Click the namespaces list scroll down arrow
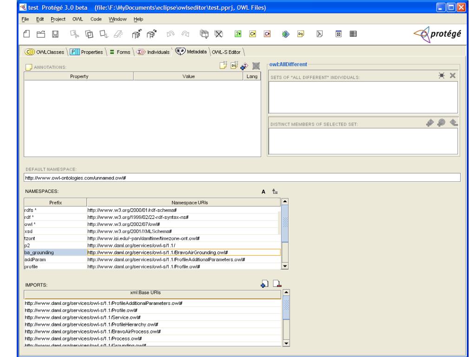Screen dimensions: 476x357 [x=285, y=266]
